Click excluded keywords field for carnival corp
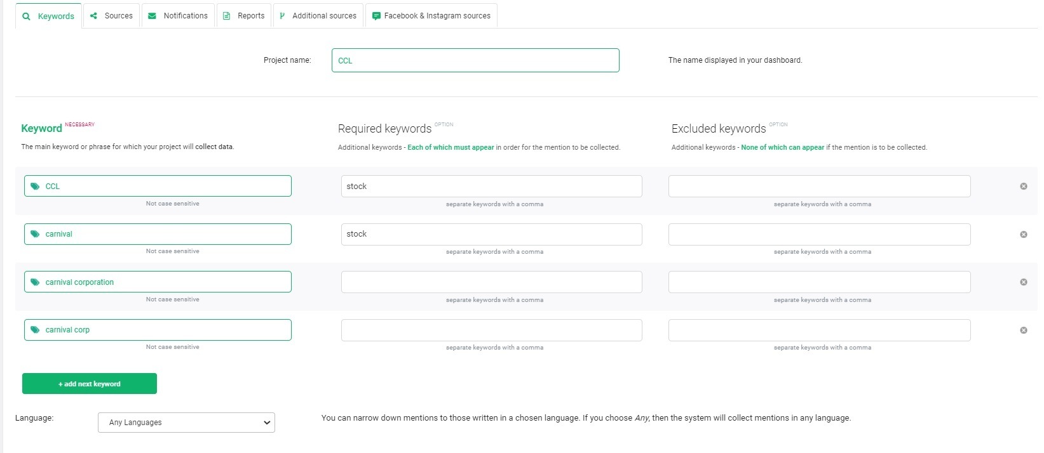Screen dimensions: 1044x453 (x=820, y=330)
